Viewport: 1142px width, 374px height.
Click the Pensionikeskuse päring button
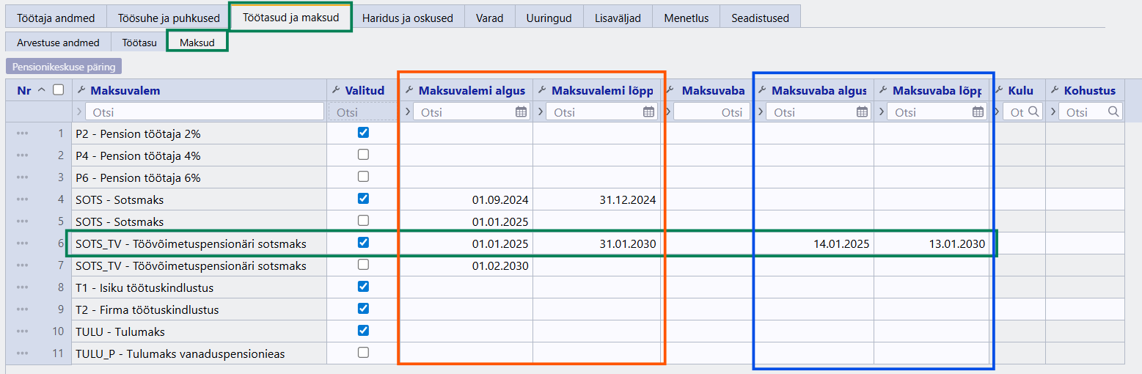(64, 67)
